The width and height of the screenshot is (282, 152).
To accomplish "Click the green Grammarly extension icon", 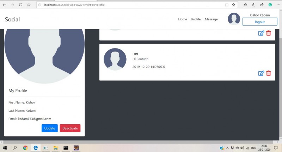I will click(x=270, y=5).
